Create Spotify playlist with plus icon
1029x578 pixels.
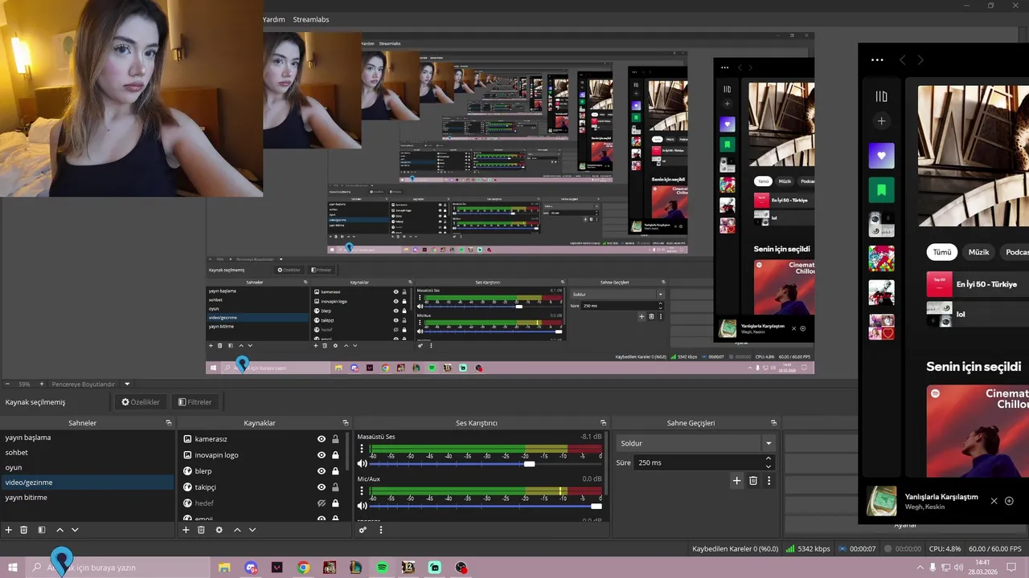[x=881, y=121]
